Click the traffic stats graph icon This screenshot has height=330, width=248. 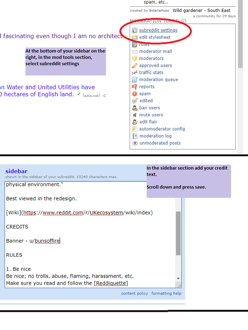tap(135, 73)
